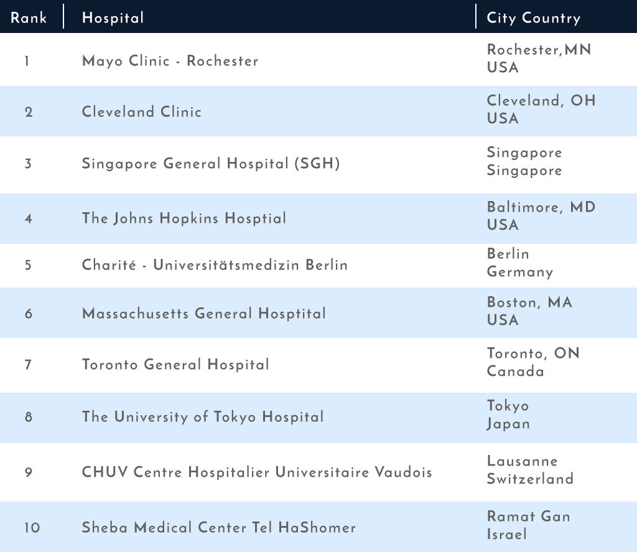Open Singapore General Hospital (SGH) entry

211,164
